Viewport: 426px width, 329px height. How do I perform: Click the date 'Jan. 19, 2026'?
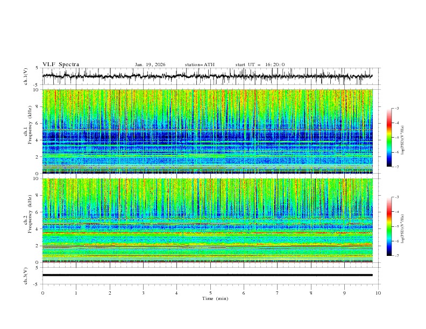pos(150,65)
